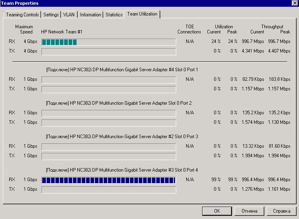Click the 996.7 Mbps team RX peak throughput value
This screenshot has height=219, width=299.
(x=279, y=41)
